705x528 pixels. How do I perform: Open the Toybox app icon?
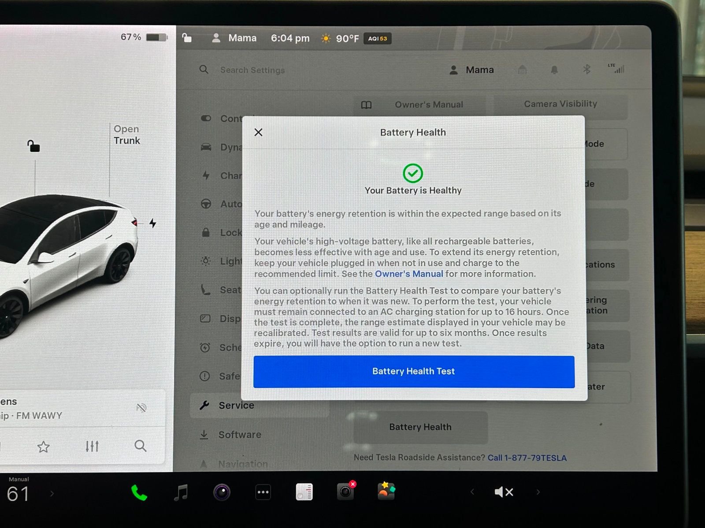pos(386,491)
